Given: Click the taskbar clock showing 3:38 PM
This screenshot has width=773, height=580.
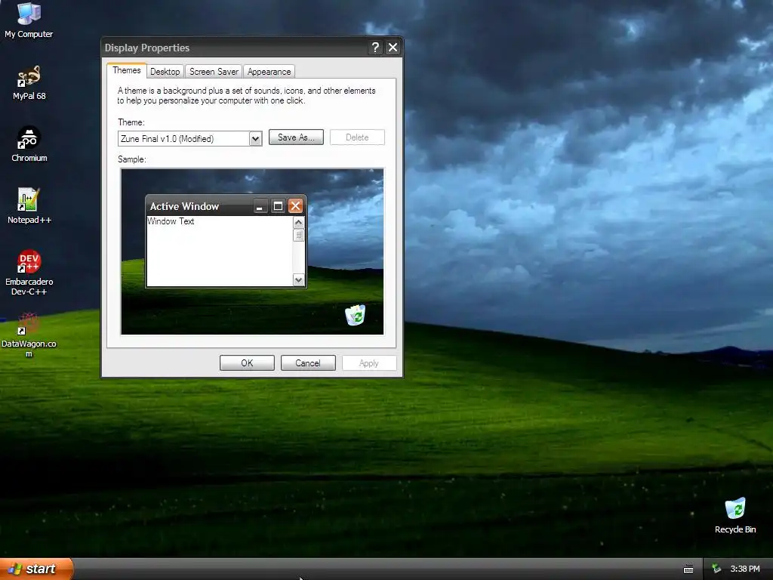Looking at the screenshot, I should pyautogui.click(x=745, y=569).
